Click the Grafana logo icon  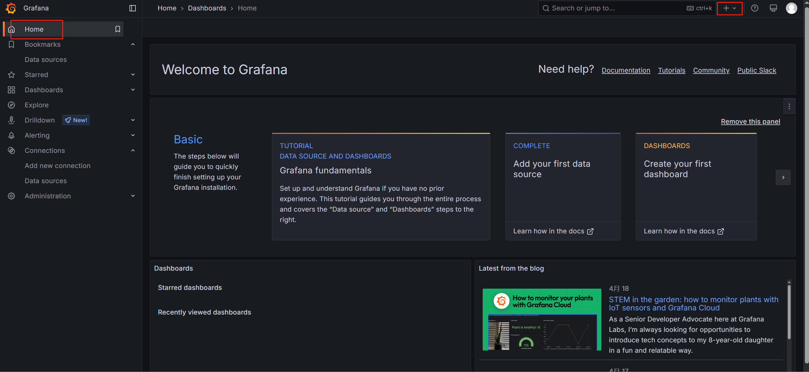11,8
